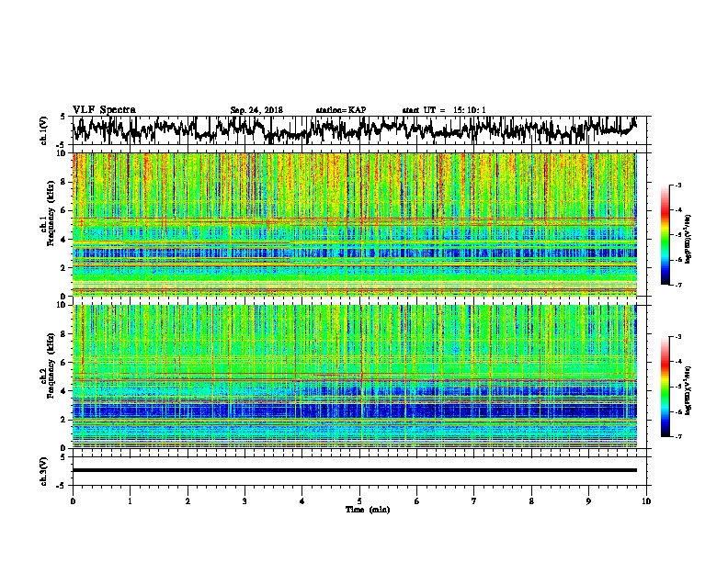Click the ch.3(V) axis label
Screen dimensions: 728x562
44,471
